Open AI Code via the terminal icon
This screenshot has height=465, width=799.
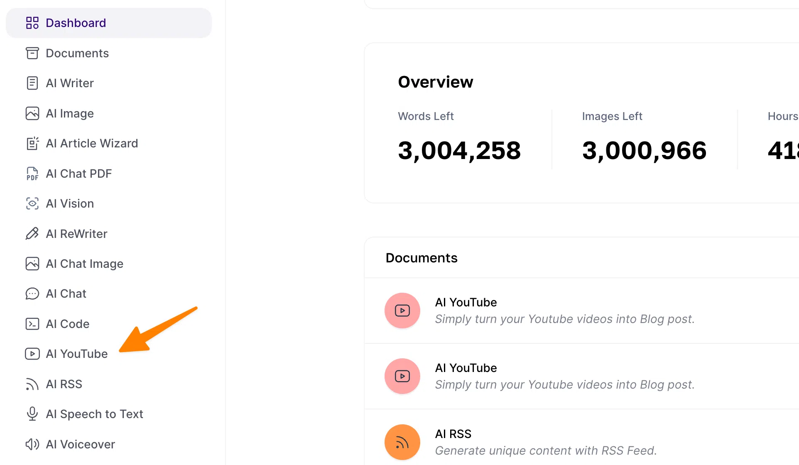click(32, 323)
